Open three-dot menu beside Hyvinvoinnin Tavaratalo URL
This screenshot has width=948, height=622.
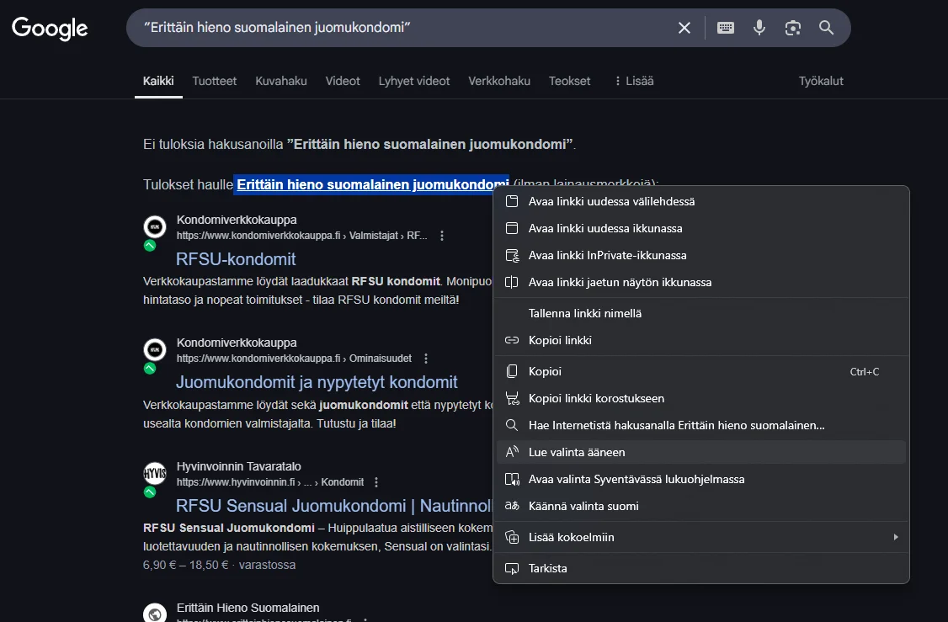376,482
